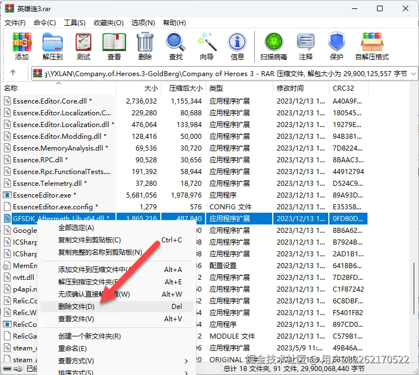
Task: Choose 创建一个新文件夹(R) in the context menu
Action: click(x=117, y=336)
